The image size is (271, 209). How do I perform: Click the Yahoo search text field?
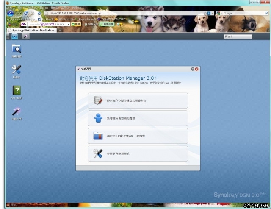pyautogui.click(x=47, y=25)
